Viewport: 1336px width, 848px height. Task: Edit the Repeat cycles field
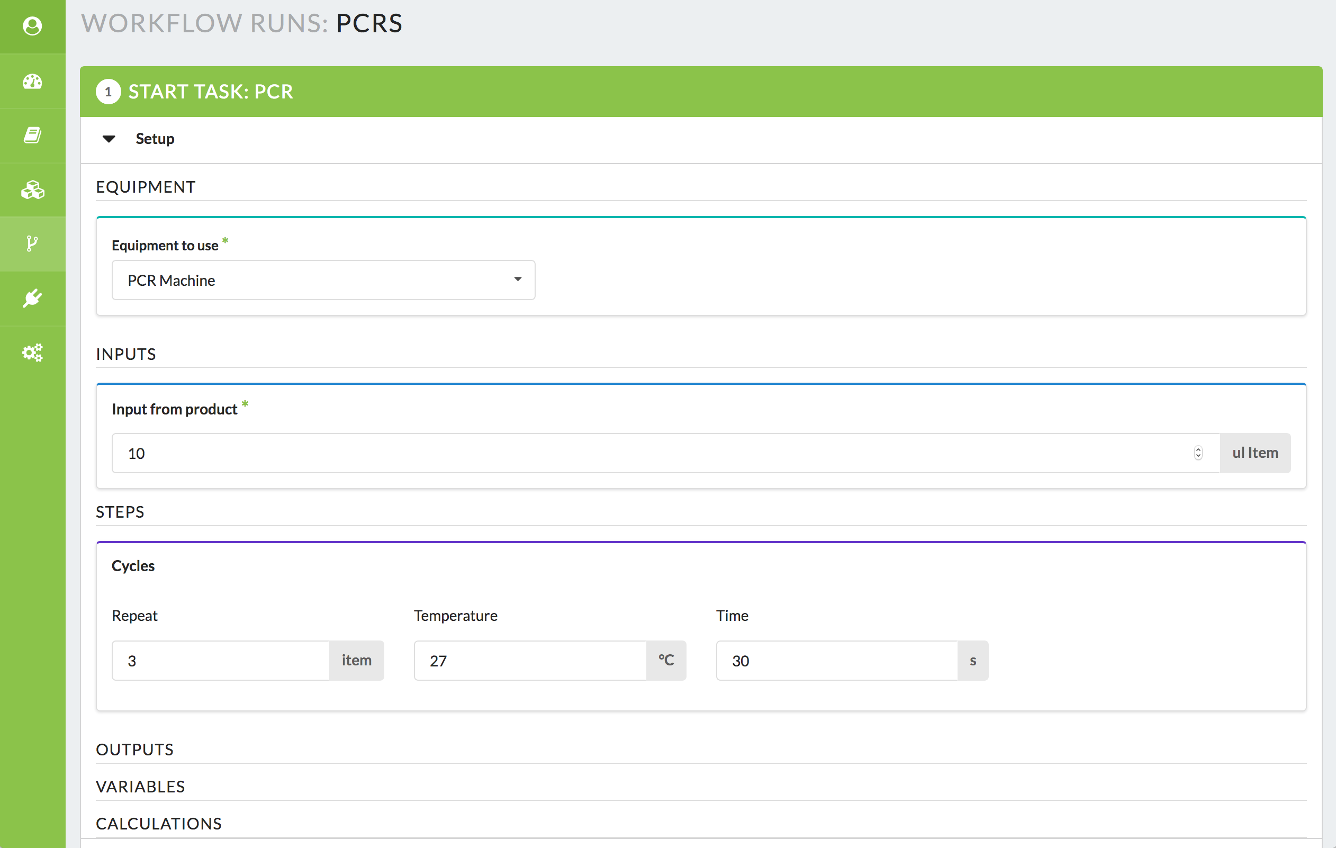click(220, 661)
